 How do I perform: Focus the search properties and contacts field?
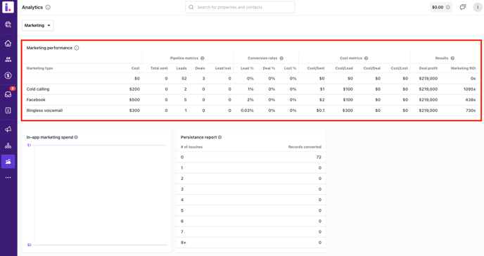pos(240,7)
